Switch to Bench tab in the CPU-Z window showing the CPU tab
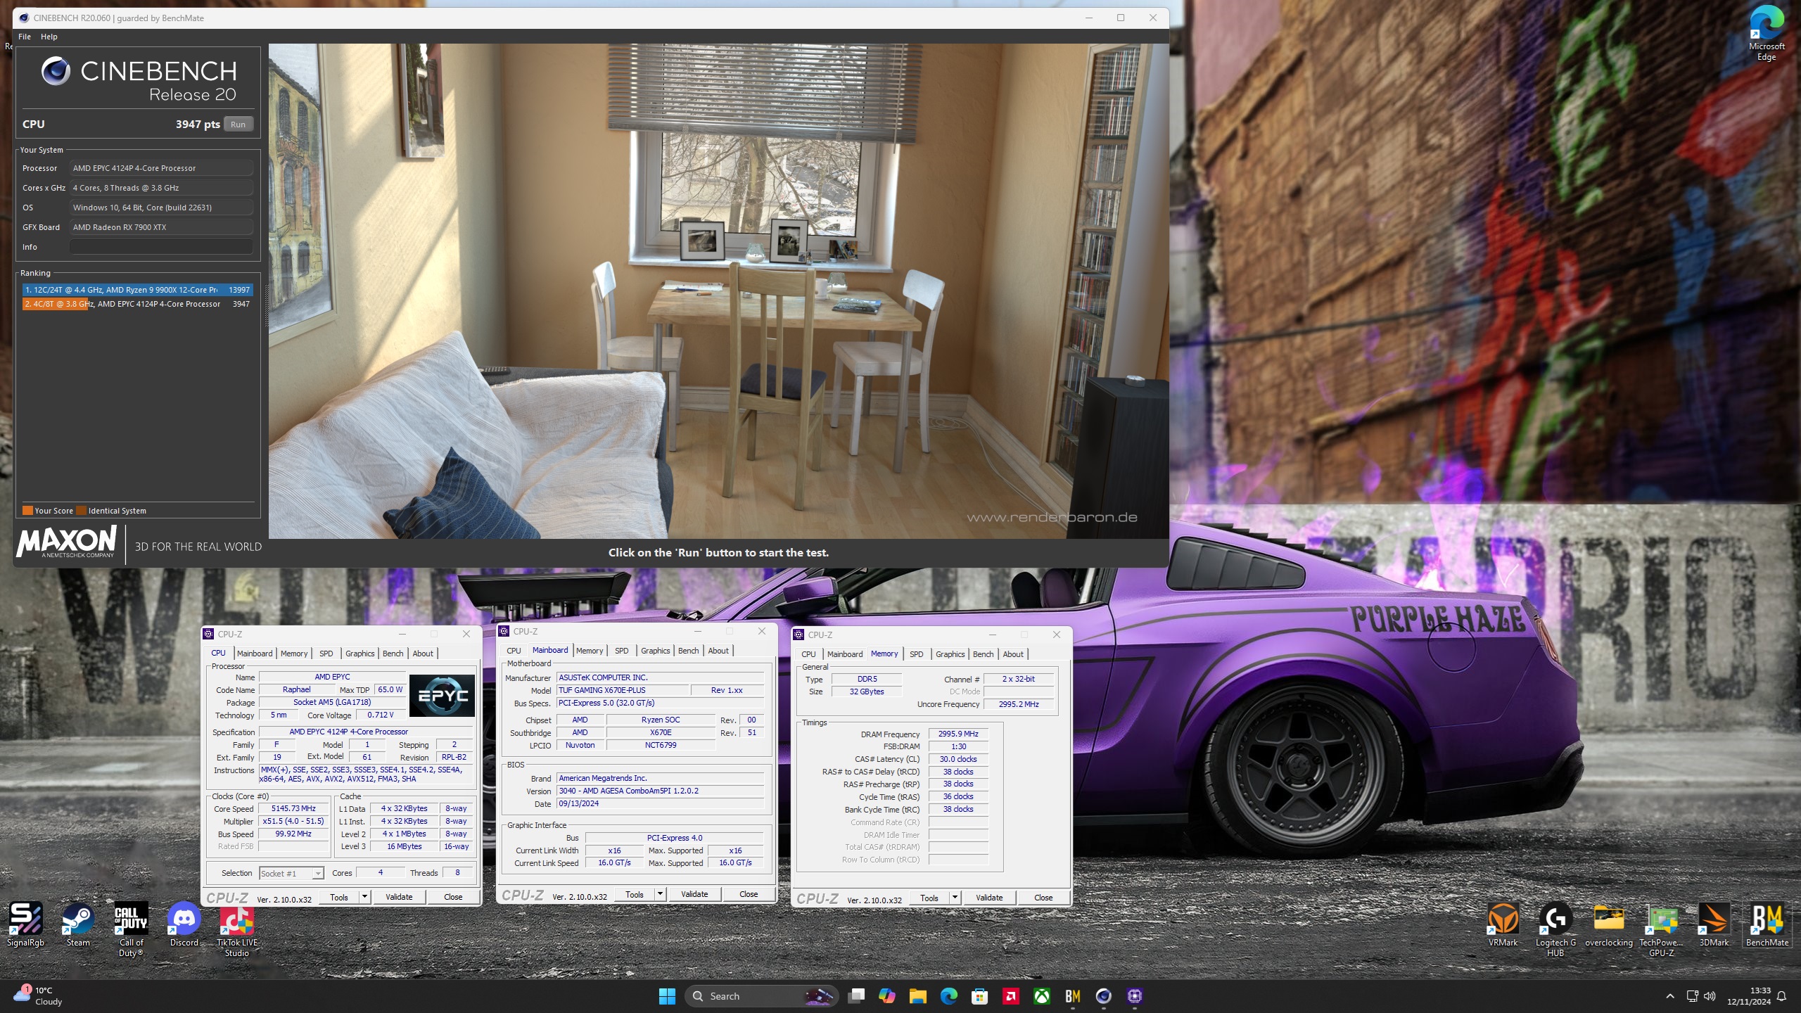The image size is (1801, 1013). (393, 654)
